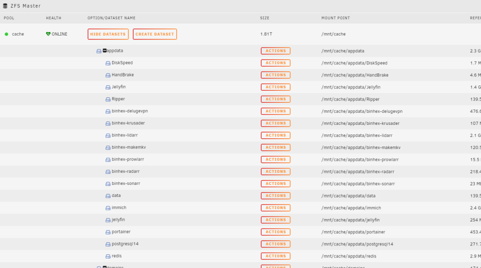Click the portainer dataset drive icon
The height and width of the screenshot is (268, 481).
108,232
